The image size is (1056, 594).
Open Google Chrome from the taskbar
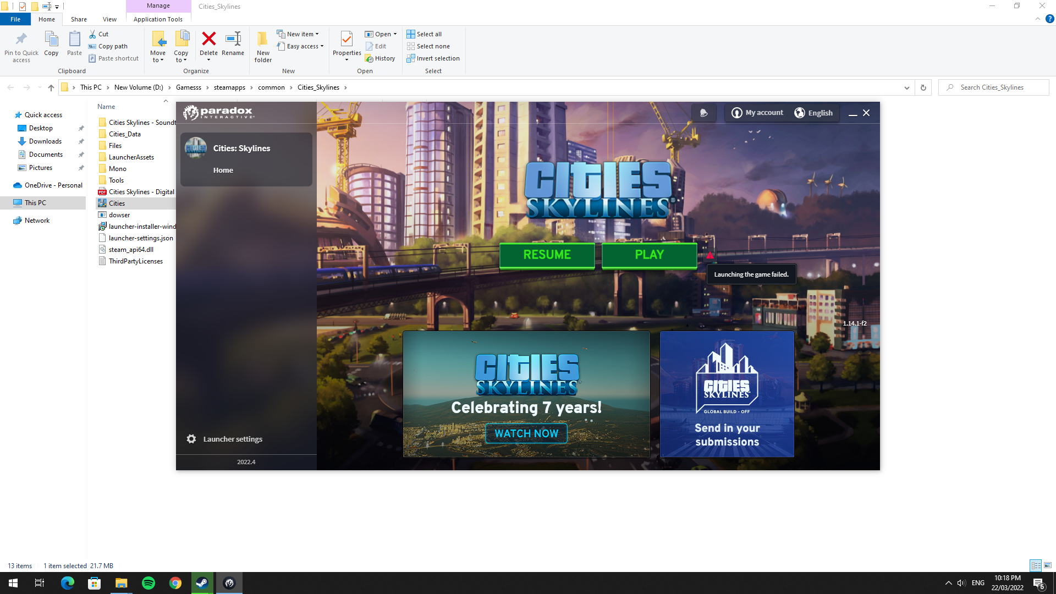pyautogui.click(x=175, y=583)
